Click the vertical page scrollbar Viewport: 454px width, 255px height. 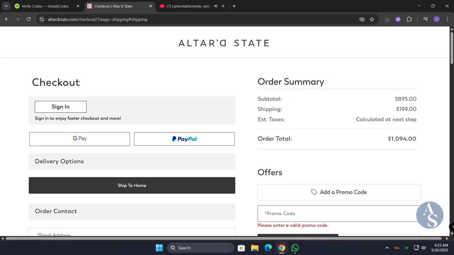(452, 47)
